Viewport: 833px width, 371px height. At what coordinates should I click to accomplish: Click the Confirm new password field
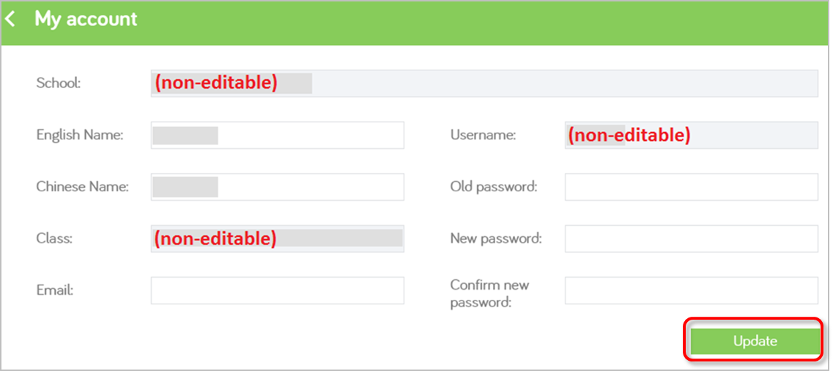pyautogui.click(x=691, y=290)
